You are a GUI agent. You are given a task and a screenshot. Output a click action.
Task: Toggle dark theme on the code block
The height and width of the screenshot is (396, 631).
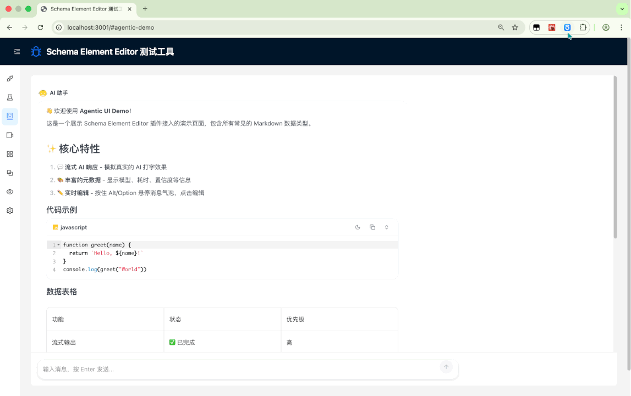(x=358, y=227)
